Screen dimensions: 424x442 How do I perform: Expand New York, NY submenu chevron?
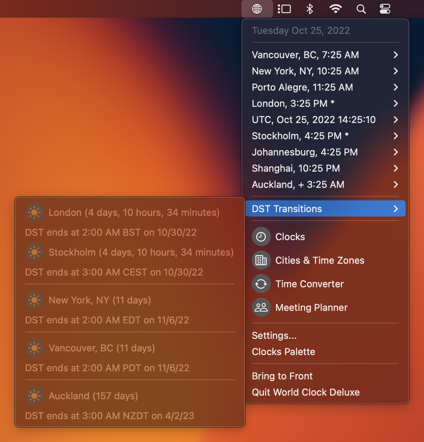click(x=396, y=71)
